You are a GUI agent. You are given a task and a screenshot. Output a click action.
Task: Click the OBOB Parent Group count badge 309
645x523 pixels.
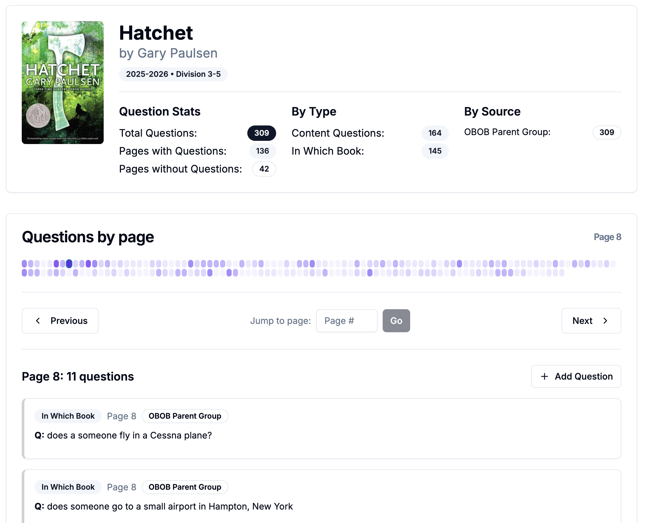pos(607,132)
